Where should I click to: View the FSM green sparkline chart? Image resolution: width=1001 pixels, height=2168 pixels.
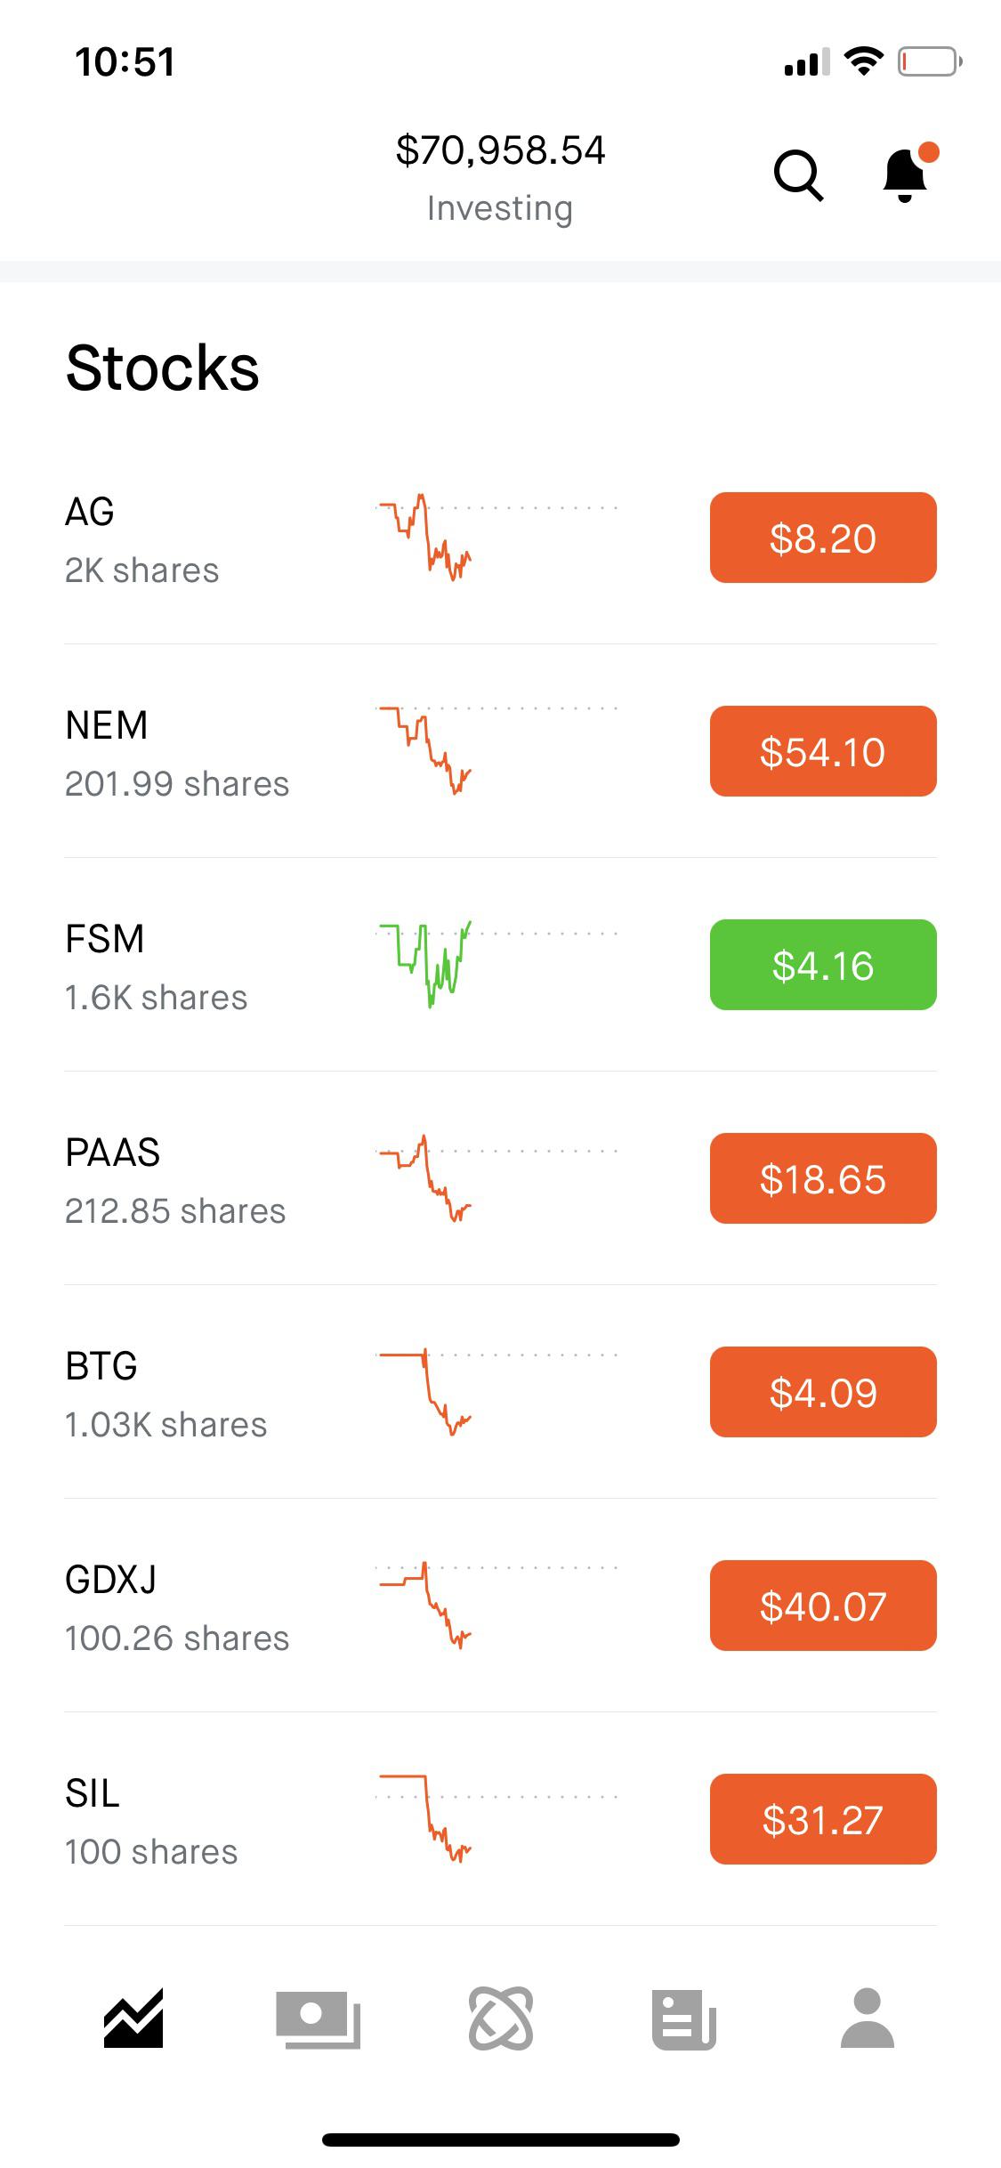click(425, 965)
